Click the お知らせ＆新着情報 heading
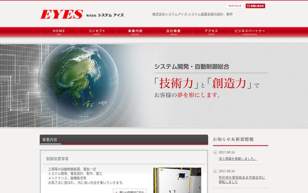Viewport: 308px width, 193px height. pyautogui.click(x=233, y=139)
